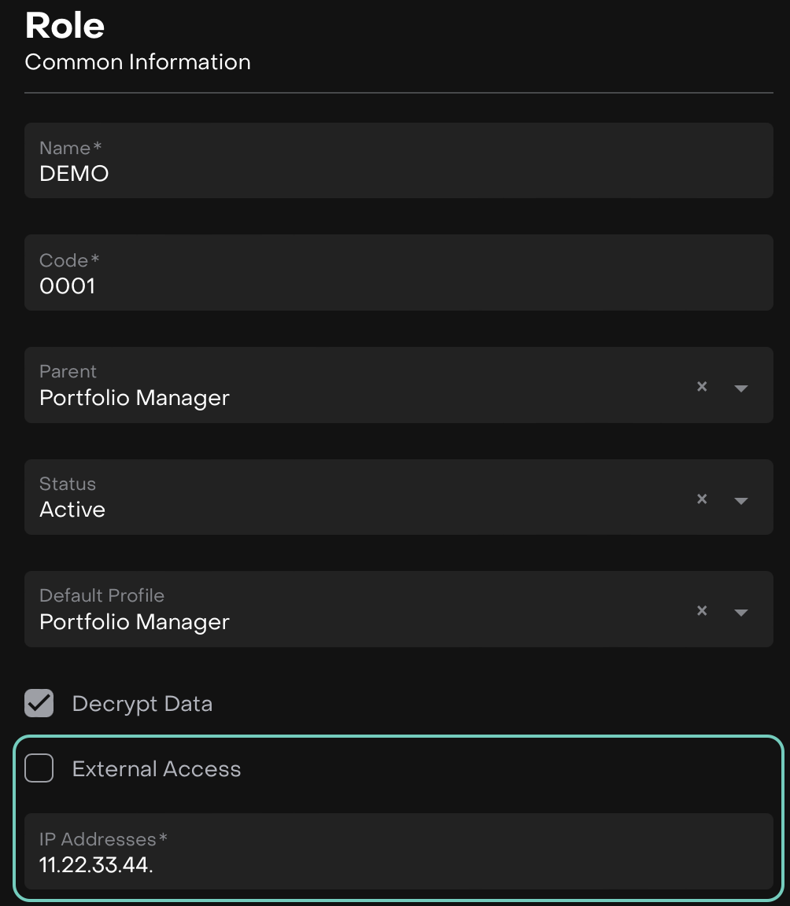Click the Active status value

[x=72, y=510]
